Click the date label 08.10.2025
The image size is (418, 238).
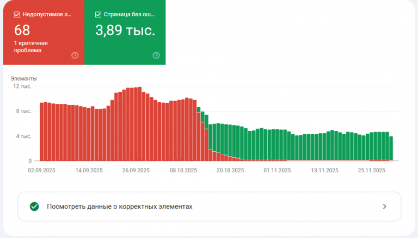pos(183,171)
